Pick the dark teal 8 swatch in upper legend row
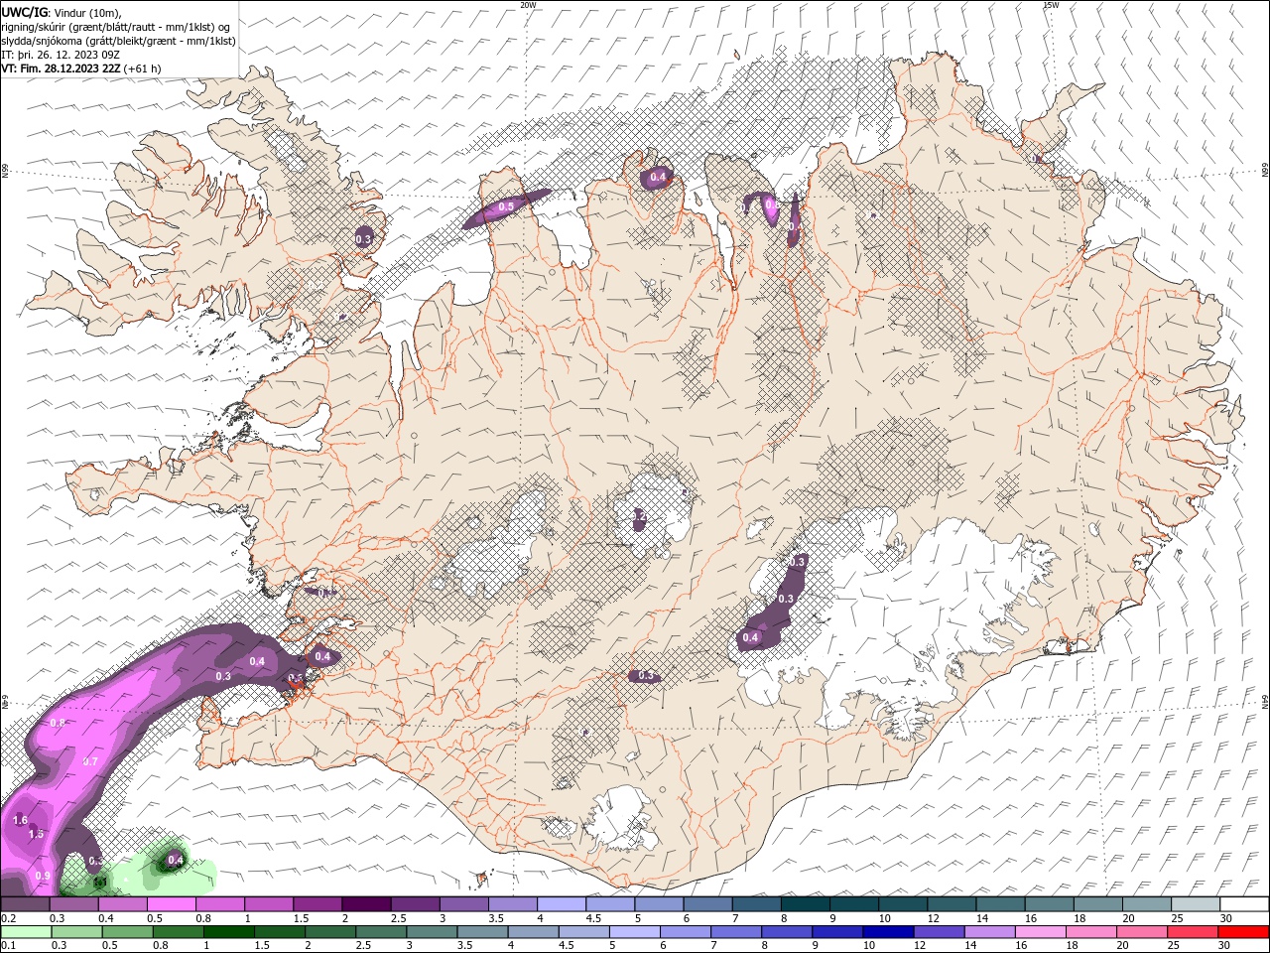The height and width of the screenshot is (953, 1270). [x=805, y=904]
